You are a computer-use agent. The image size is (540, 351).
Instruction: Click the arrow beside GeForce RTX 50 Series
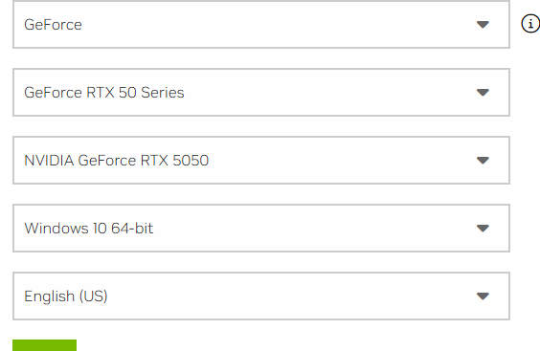[483, 92]
